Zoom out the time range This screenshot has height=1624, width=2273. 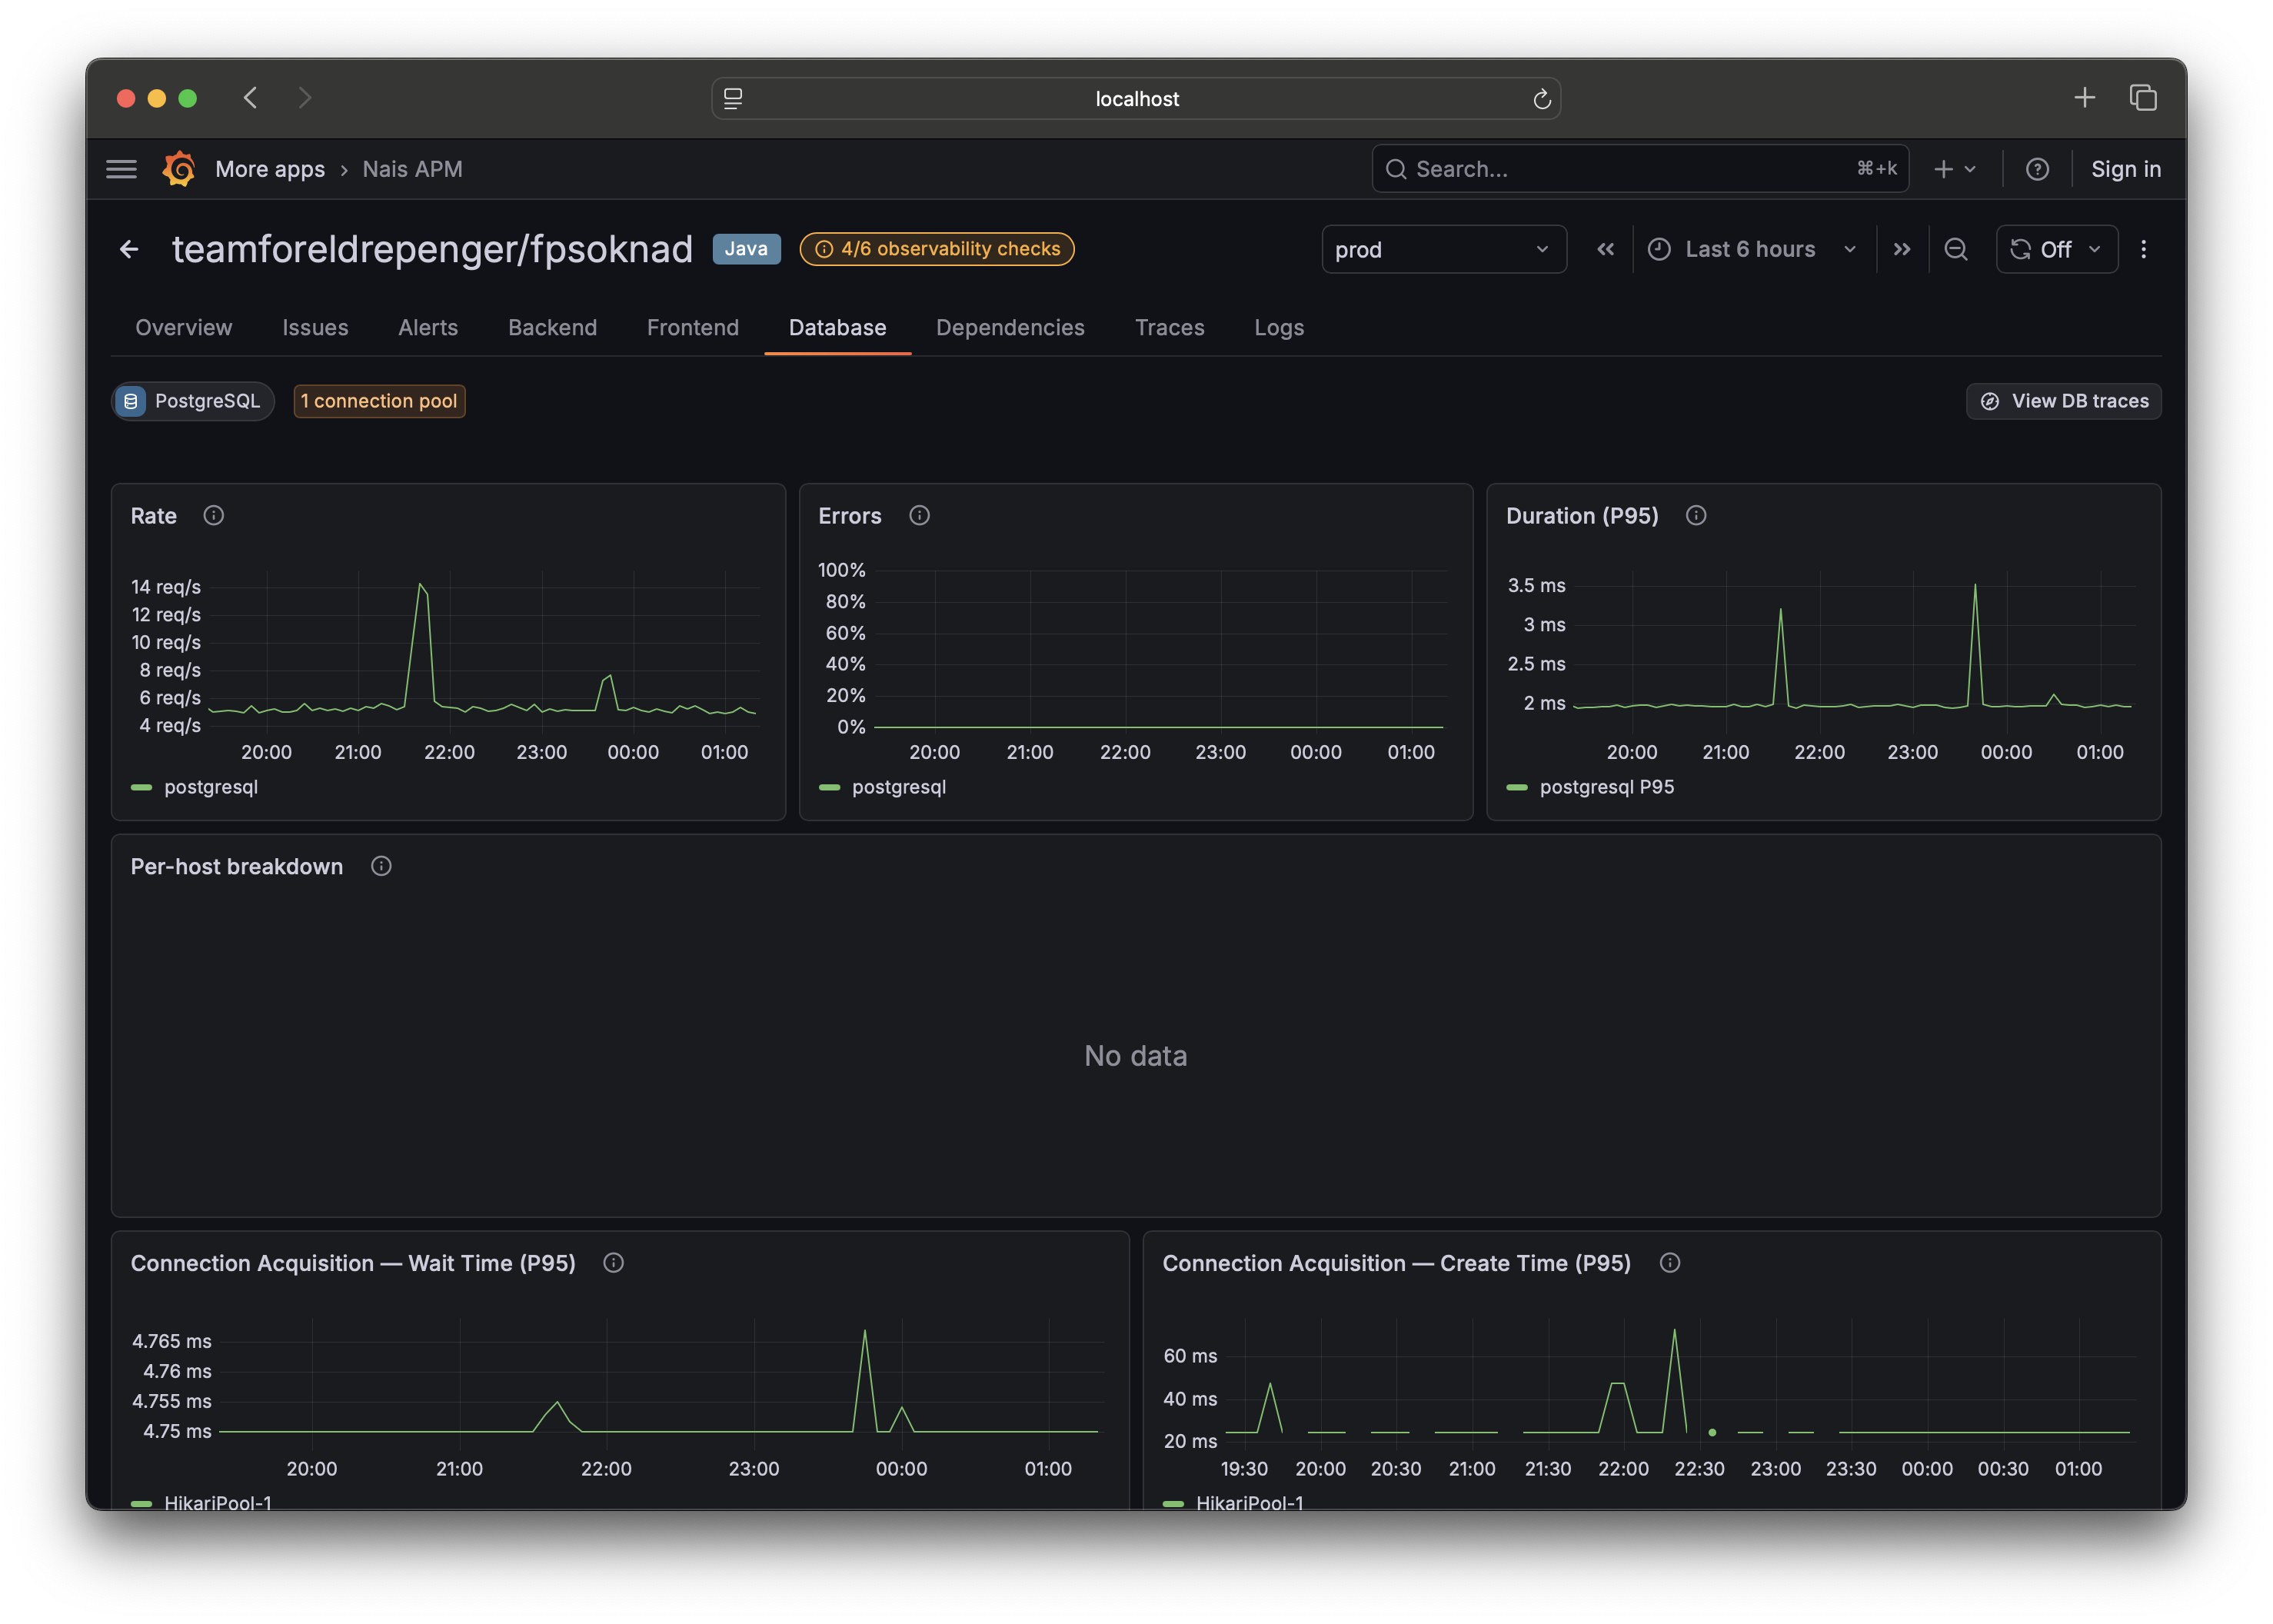pyautogui.click(x=1955, y=249)
